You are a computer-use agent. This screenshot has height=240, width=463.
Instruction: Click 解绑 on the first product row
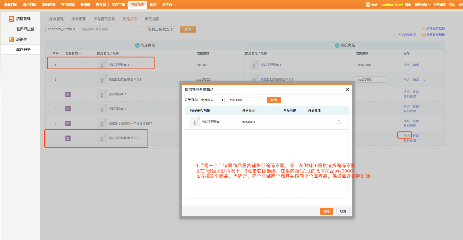click(416, 65)
